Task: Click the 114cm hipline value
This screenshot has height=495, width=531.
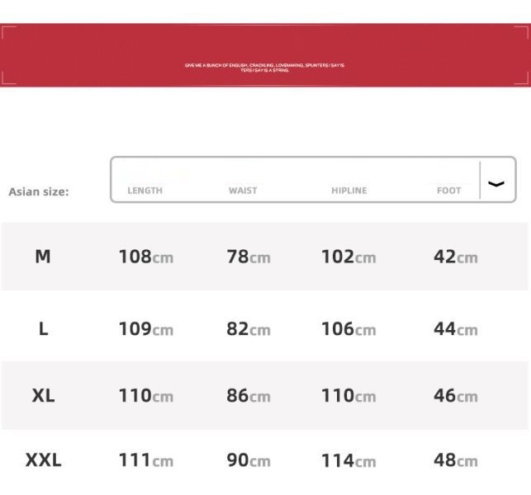Action: point(348,460)
